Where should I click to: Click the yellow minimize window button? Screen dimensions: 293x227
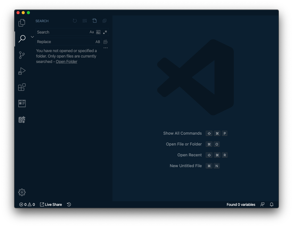tap(23, 13)
